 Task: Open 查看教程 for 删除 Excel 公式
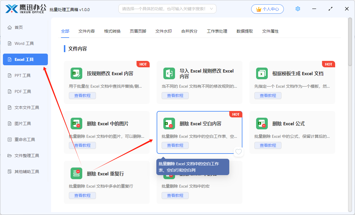(x=268, y=145)
